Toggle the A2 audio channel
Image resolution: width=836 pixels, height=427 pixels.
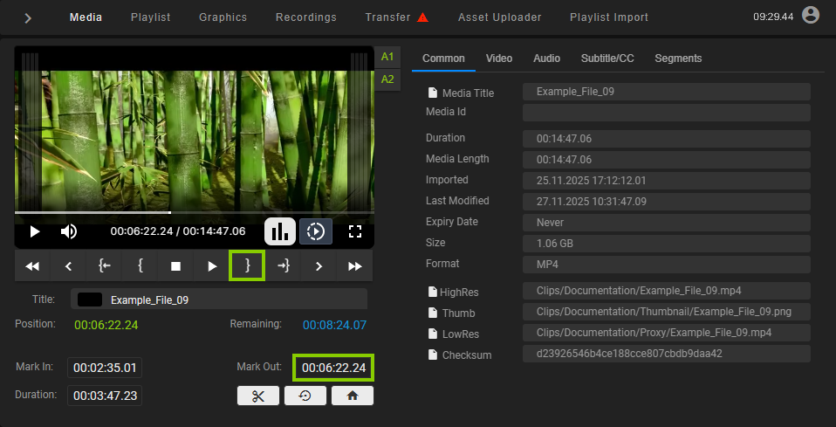387,79
